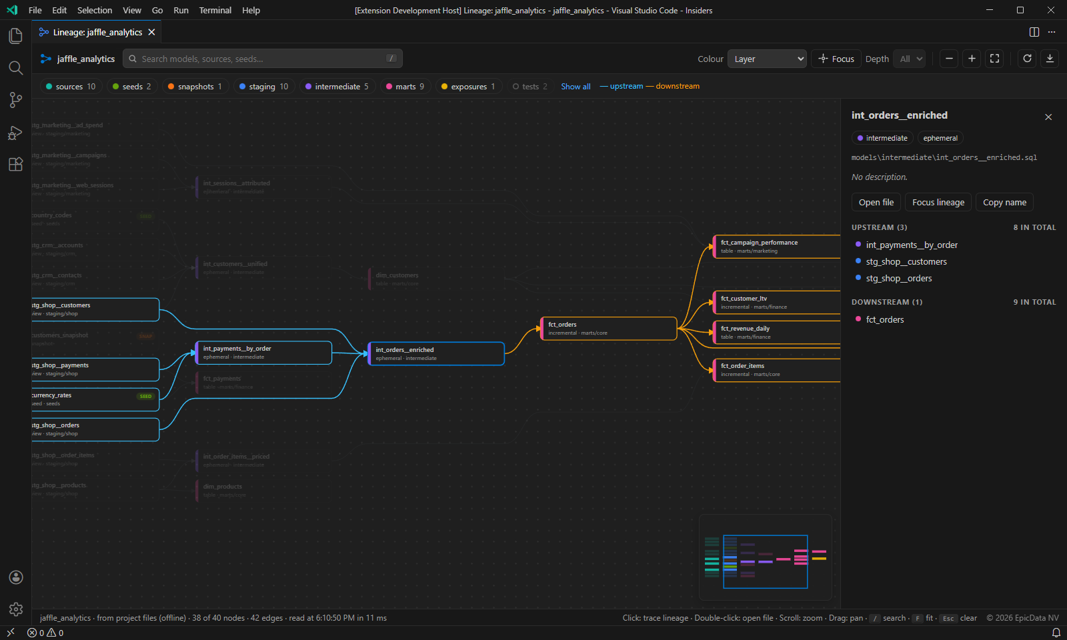Open the Selection menu
This screenshot has height=640, width=1067.
pos(95,10)
